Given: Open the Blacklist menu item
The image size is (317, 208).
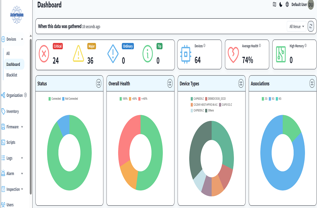Looking at the screenshot, I should tap(12, 75).
